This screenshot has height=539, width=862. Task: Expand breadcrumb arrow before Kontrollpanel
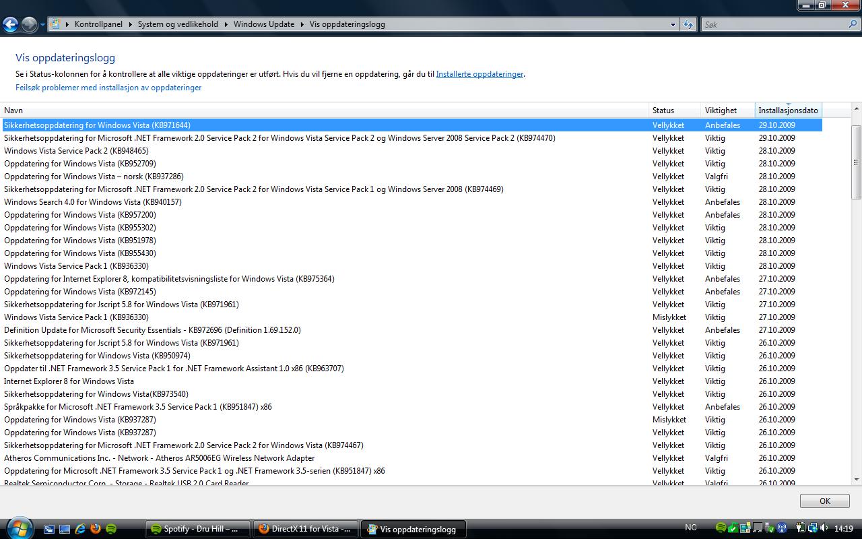click(x=67, y=24)
